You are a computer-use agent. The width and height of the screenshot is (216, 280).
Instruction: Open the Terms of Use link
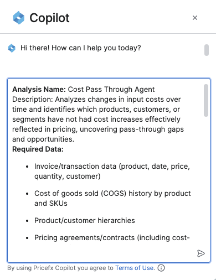click(x=135, y=268)
